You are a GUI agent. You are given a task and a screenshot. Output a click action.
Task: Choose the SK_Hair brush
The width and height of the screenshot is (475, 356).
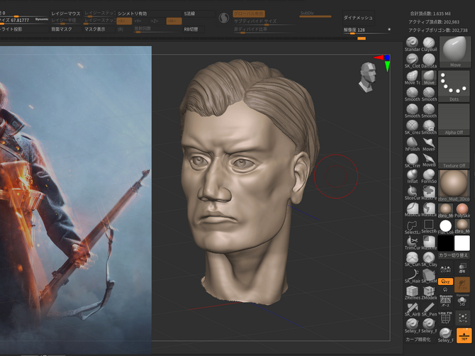click(412, 274)
